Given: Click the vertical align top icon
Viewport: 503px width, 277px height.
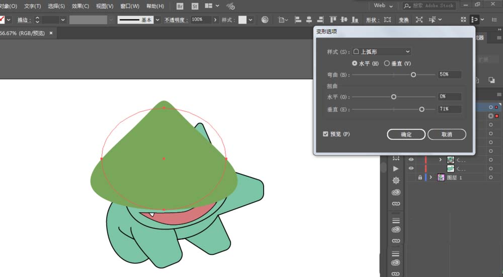Looking at the screenshot, I should (333, 20).
